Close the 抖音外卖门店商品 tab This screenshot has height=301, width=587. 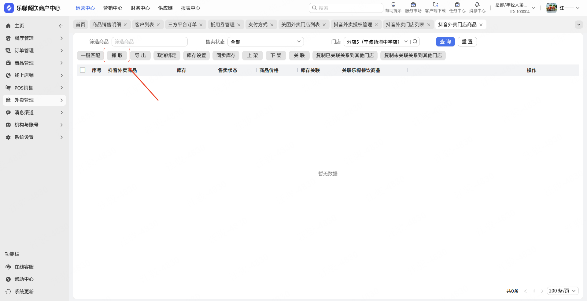tap(481, 25)
